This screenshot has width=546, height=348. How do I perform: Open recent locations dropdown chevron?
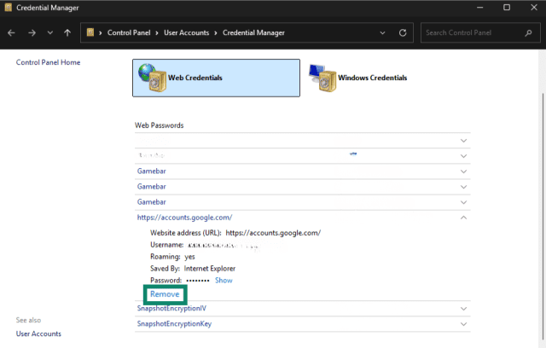[x=50, y=32]
